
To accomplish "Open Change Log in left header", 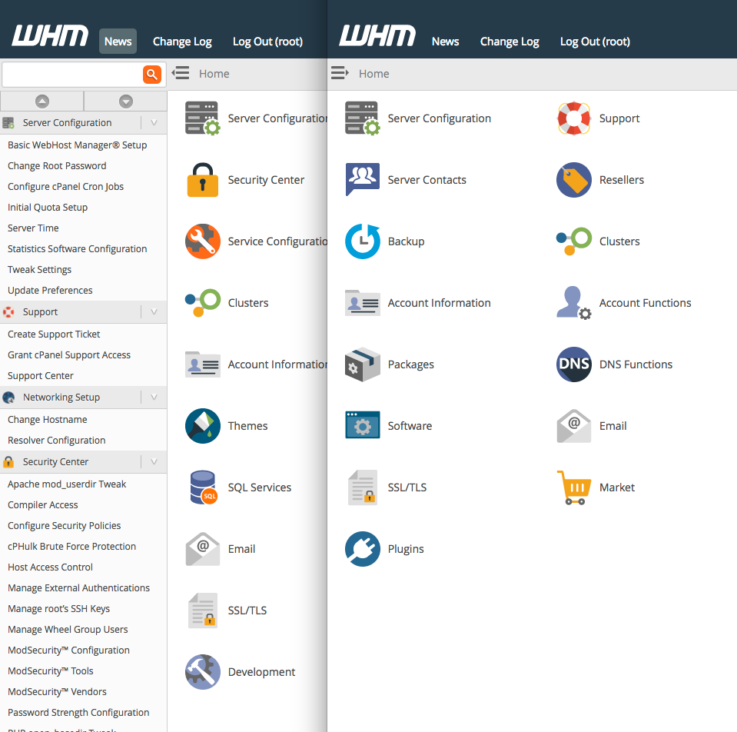I will coord(182,42).
